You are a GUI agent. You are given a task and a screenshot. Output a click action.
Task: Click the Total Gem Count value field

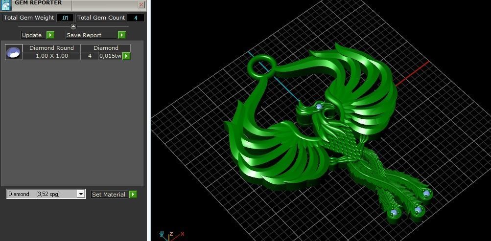click(x=136, y=18)
